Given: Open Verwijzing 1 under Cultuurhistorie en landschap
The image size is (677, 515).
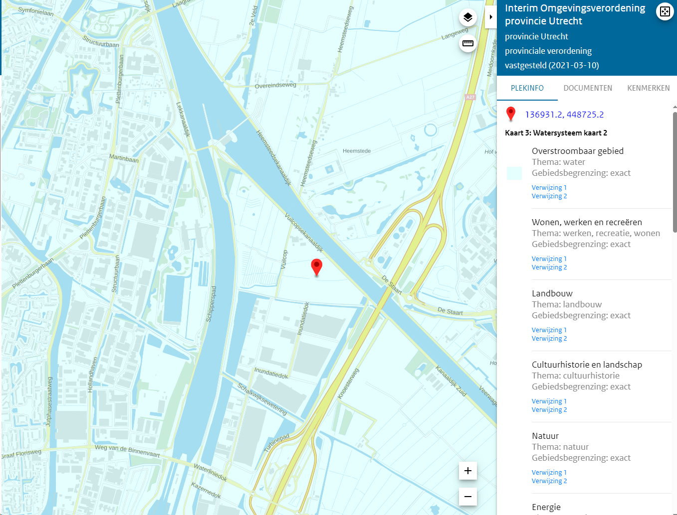Looking at the screenshot, I should click(549, 401).
